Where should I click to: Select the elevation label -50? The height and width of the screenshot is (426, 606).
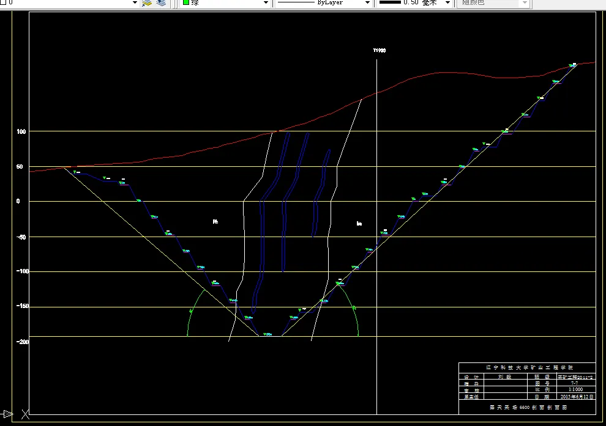(21, 237)
